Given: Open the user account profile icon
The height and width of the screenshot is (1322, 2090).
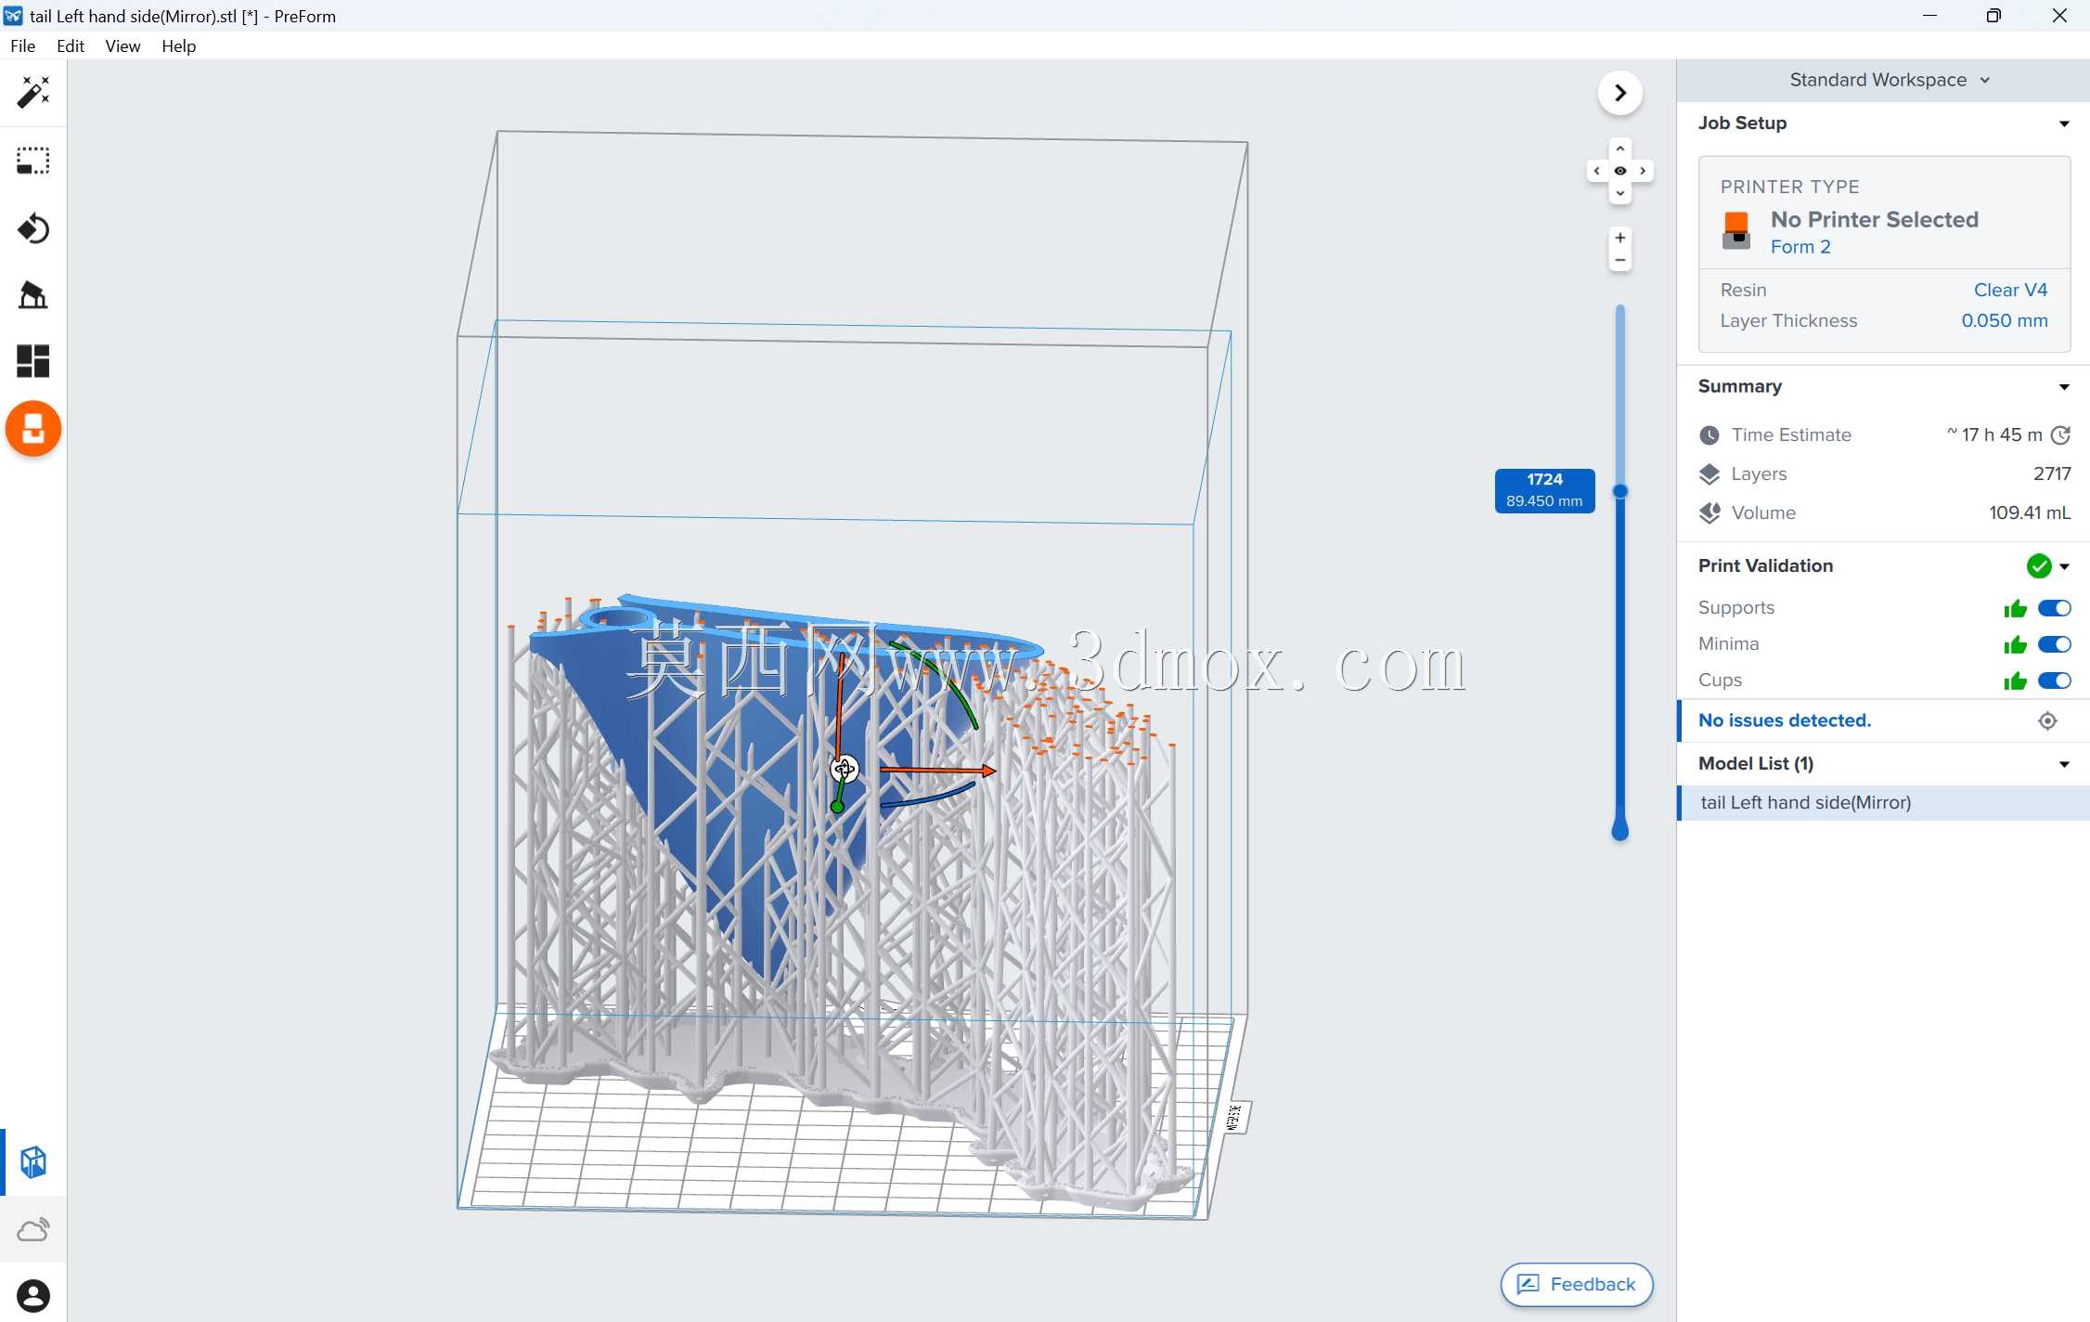Looking at the screenshot, I should [x=33, y=1295].
